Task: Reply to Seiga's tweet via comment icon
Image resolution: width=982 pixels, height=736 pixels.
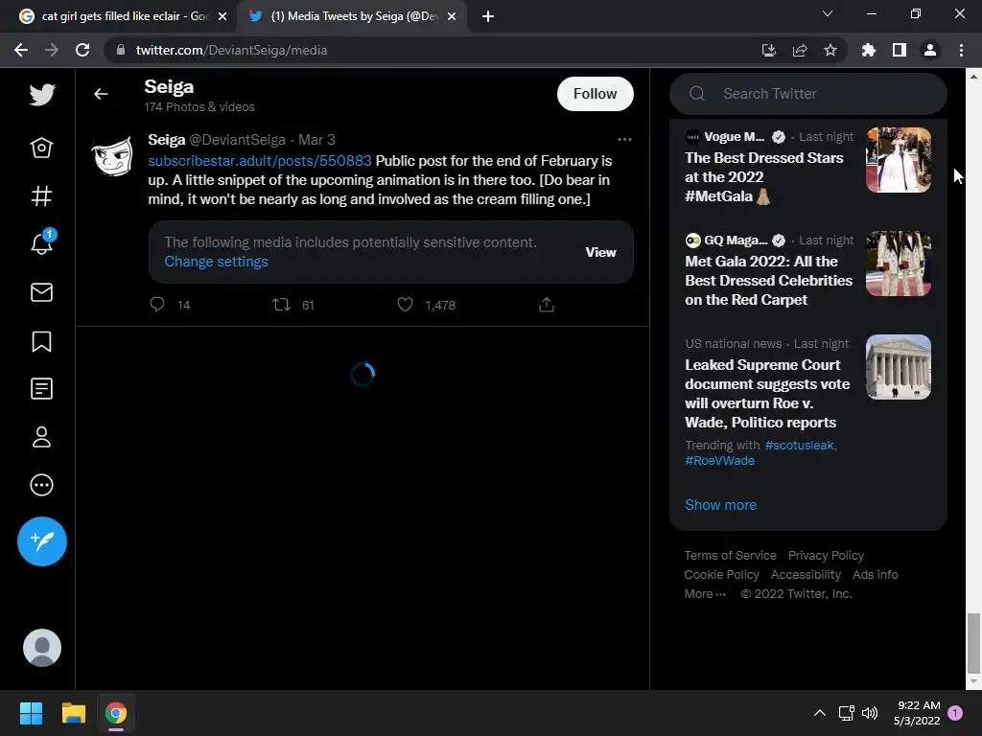Action: (157, 305)
